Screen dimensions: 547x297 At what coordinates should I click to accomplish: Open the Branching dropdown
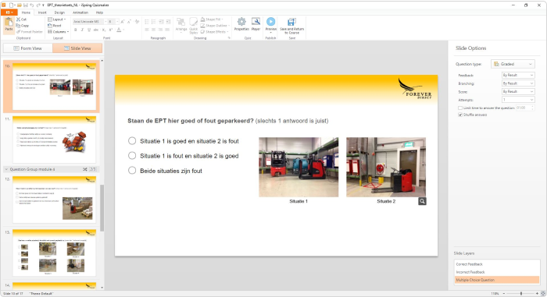pos(517,83)
